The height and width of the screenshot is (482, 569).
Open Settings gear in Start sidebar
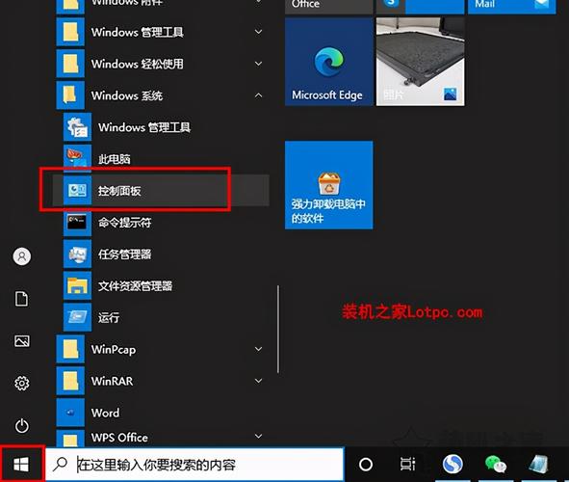tap(22, 384)
